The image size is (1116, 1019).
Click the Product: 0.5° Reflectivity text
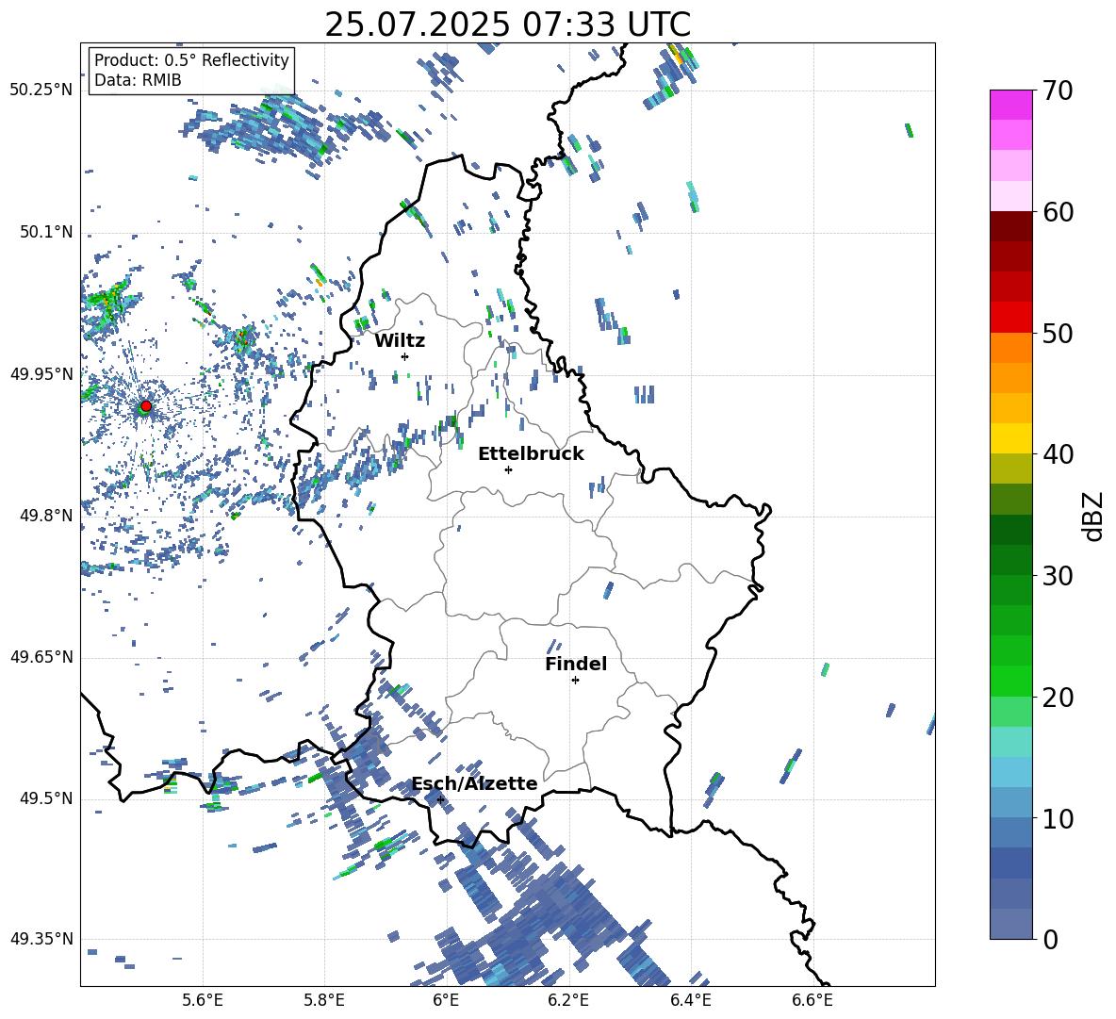(191, 59)
